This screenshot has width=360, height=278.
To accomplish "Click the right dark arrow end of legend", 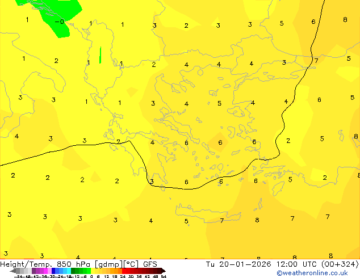I will click(x=164, y=271).
